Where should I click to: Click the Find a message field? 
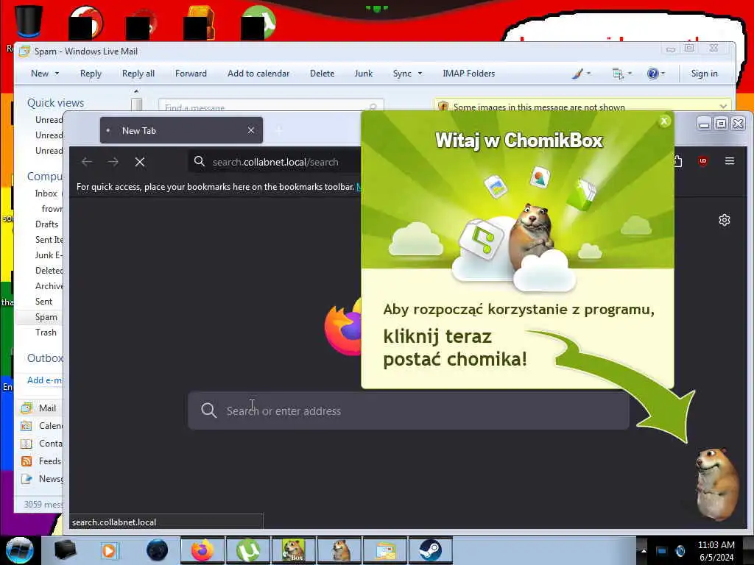click(x=271, y=105)
